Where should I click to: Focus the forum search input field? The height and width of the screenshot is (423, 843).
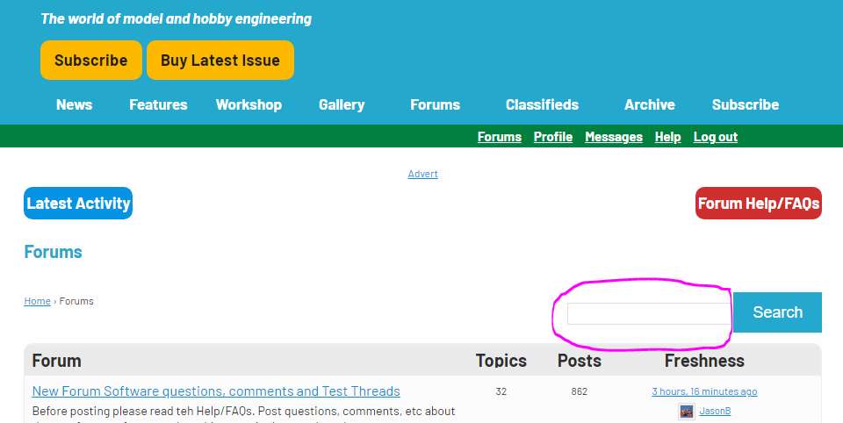point(650,313)
